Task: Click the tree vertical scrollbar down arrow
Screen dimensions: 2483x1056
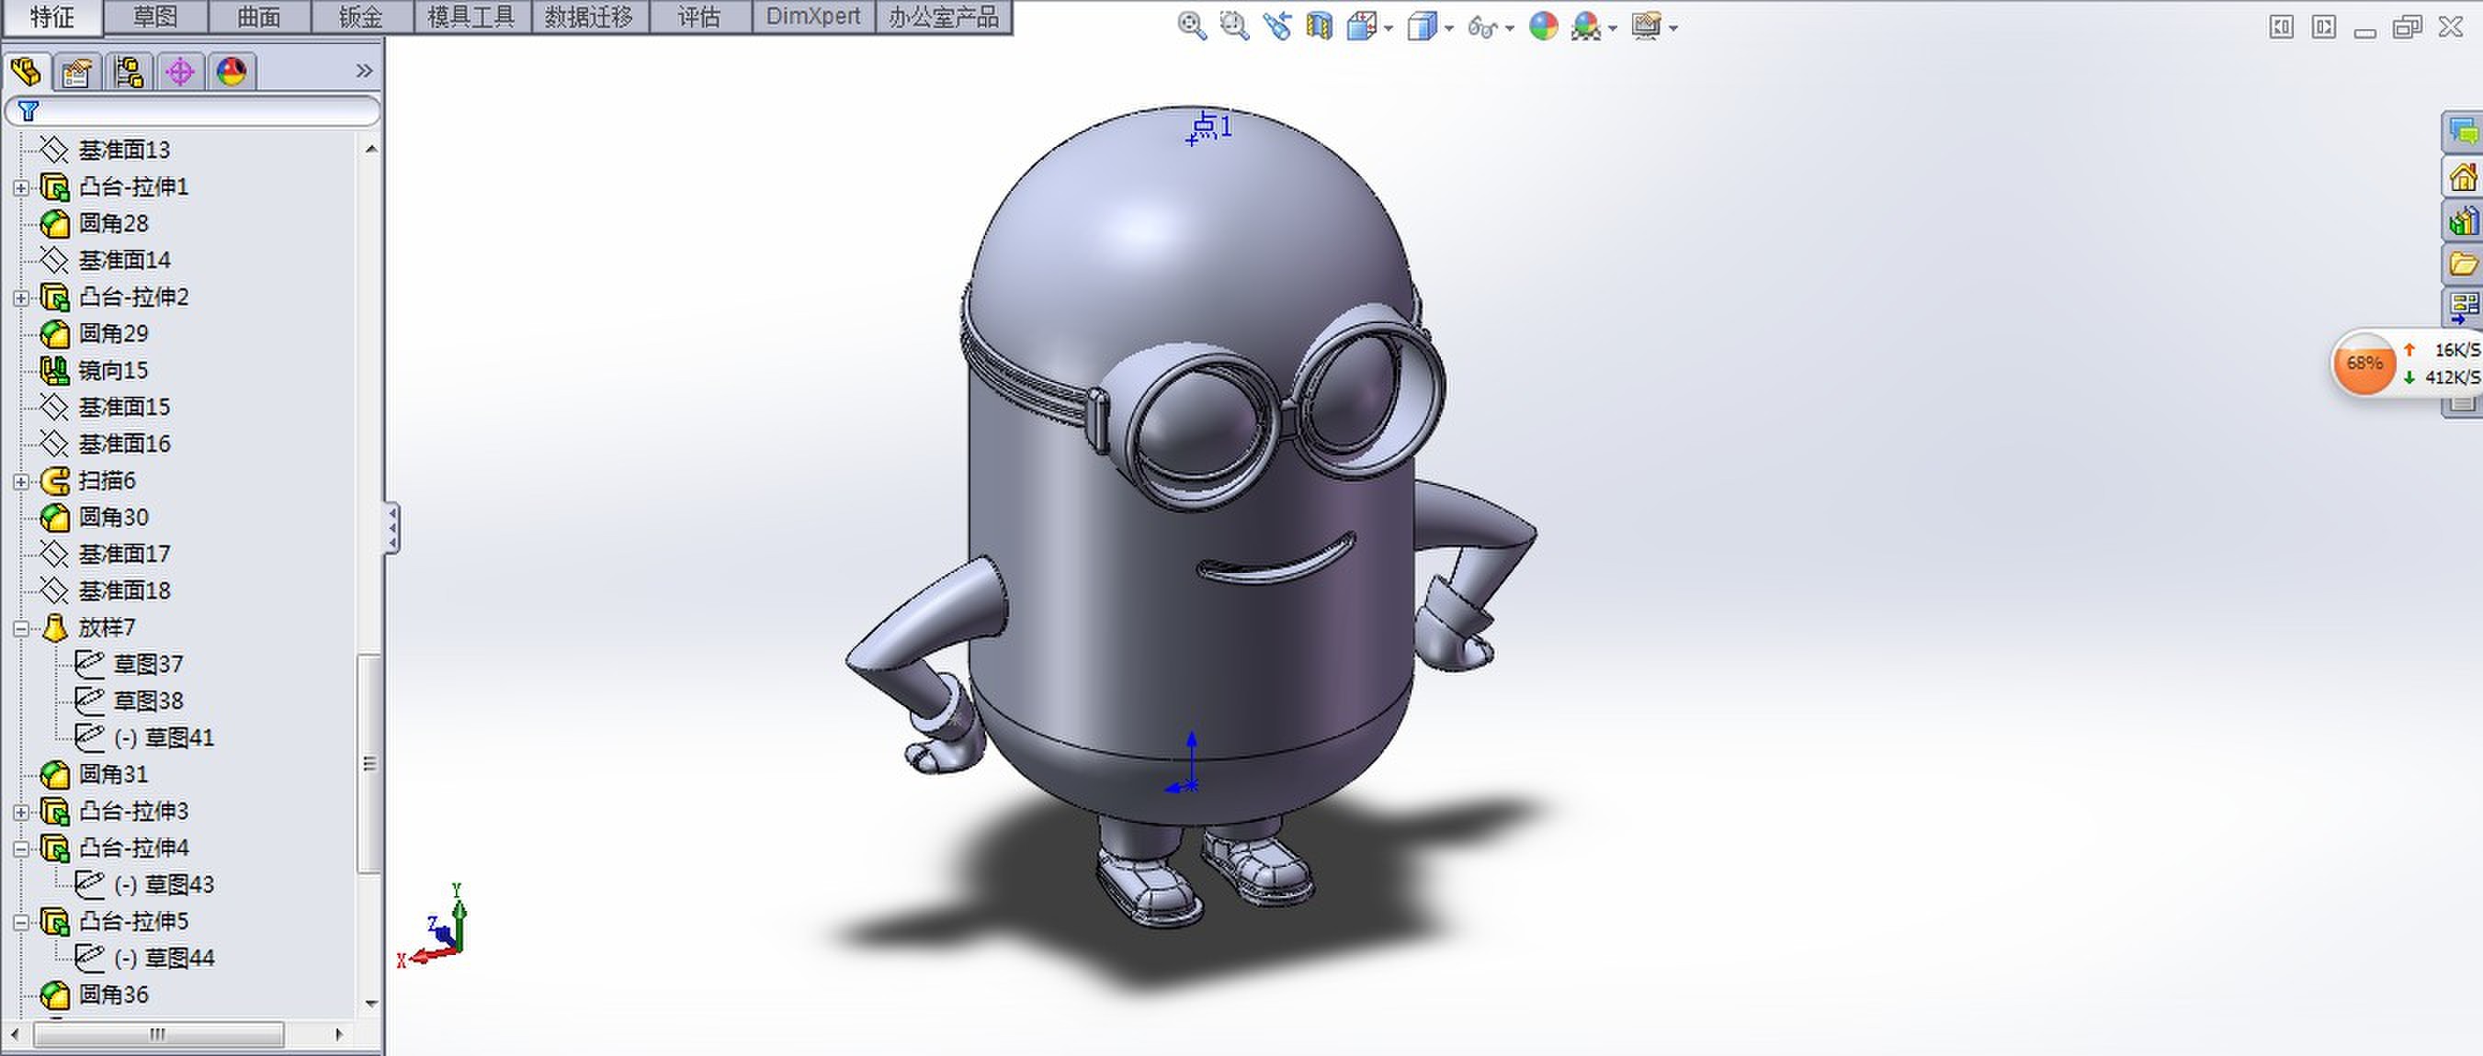Action: click(x=371, y=1004)
